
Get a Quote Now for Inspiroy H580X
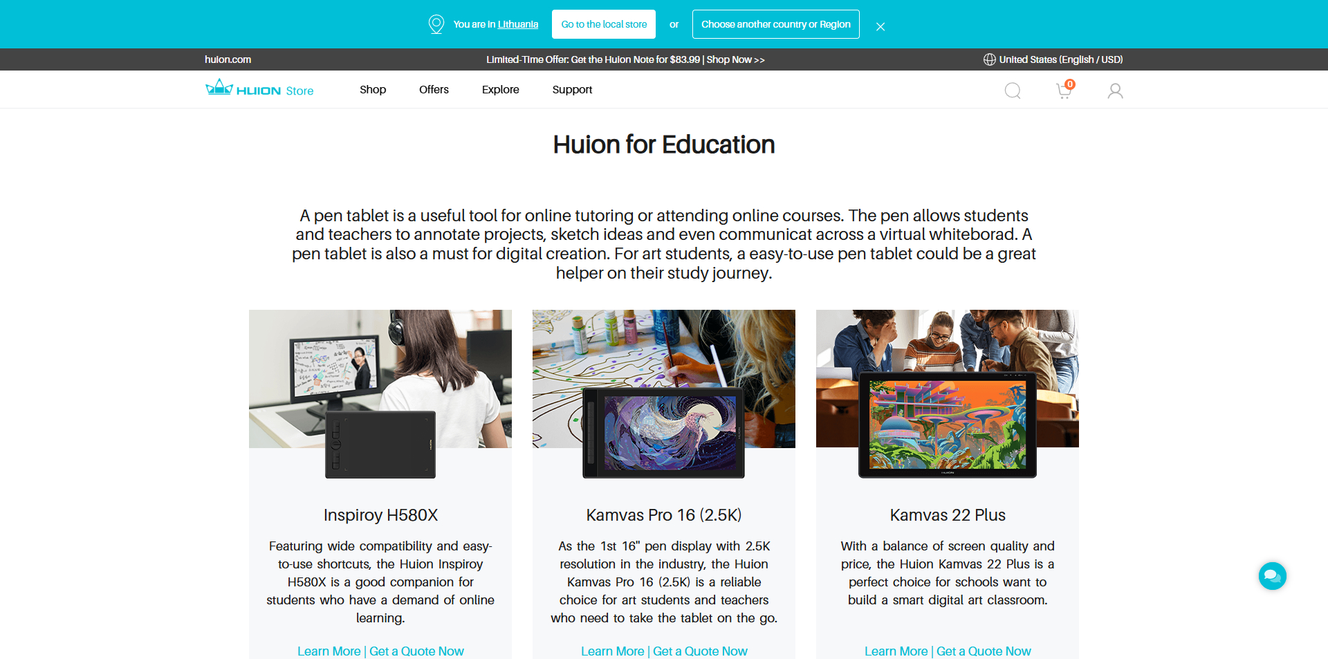[x=416, y=651]
